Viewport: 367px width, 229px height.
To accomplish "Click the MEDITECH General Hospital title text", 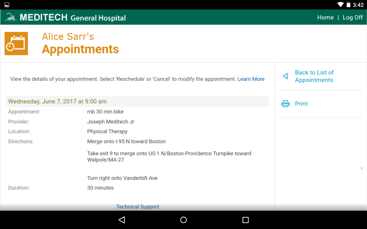I will point(73,17).
